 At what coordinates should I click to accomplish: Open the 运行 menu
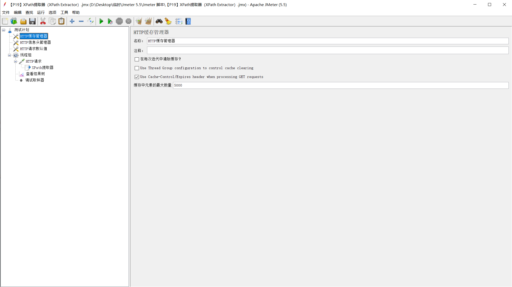(x=41, y=12)
